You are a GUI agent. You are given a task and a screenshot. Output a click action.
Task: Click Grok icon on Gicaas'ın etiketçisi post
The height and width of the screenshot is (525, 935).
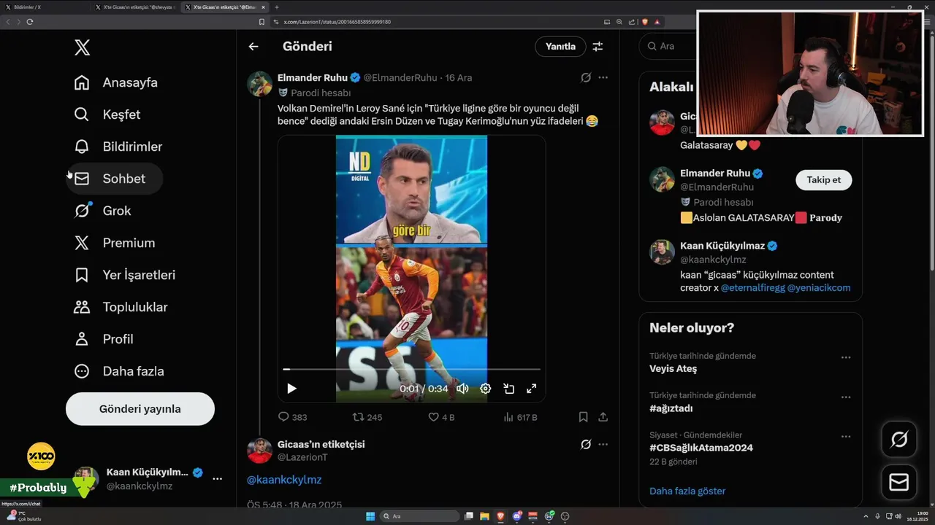click(586, 444)
